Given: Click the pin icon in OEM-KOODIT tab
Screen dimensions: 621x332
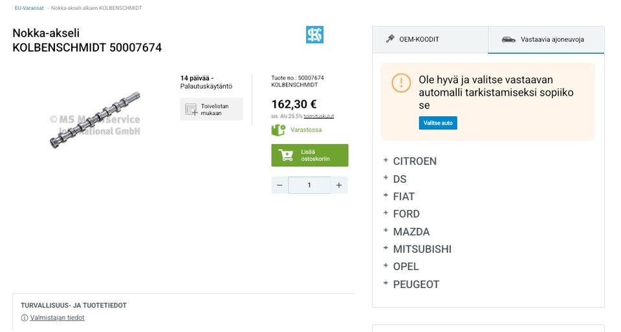Looking at the screenshot, I should (x=390, y=39).
